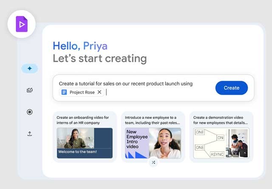The image size is (272, 189).
Task: Choose the demonstration video suggestion text
Action: pyautogui.click(x=220, y=120)
